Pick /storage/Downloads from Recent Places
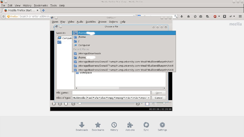The width and height of the screenshot is (244, 137). click(124, 54)
